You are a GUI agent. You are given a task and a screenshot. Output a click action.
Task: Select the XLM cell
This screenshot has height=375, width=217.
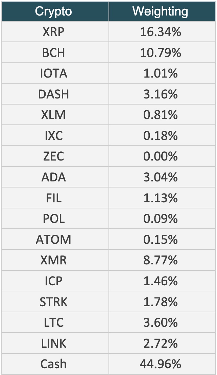pyautogui.click(x=55, y=115)
